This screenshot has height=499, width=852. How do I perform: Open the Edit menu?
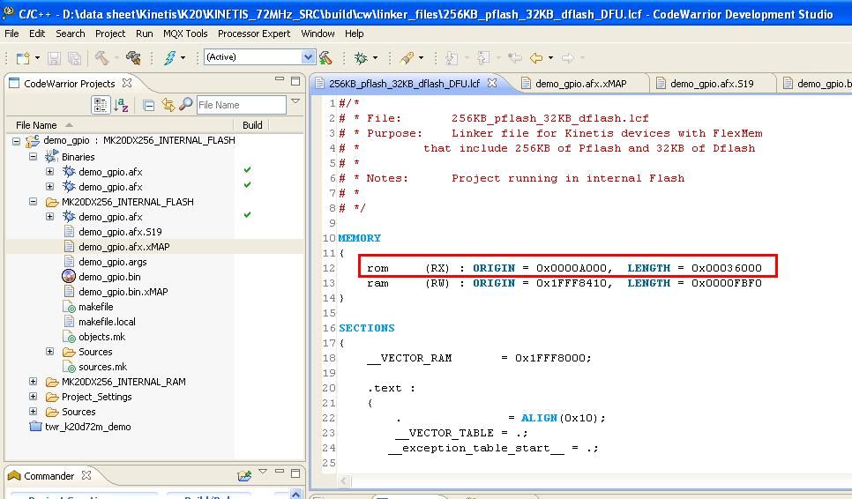(x=37, y=34)
